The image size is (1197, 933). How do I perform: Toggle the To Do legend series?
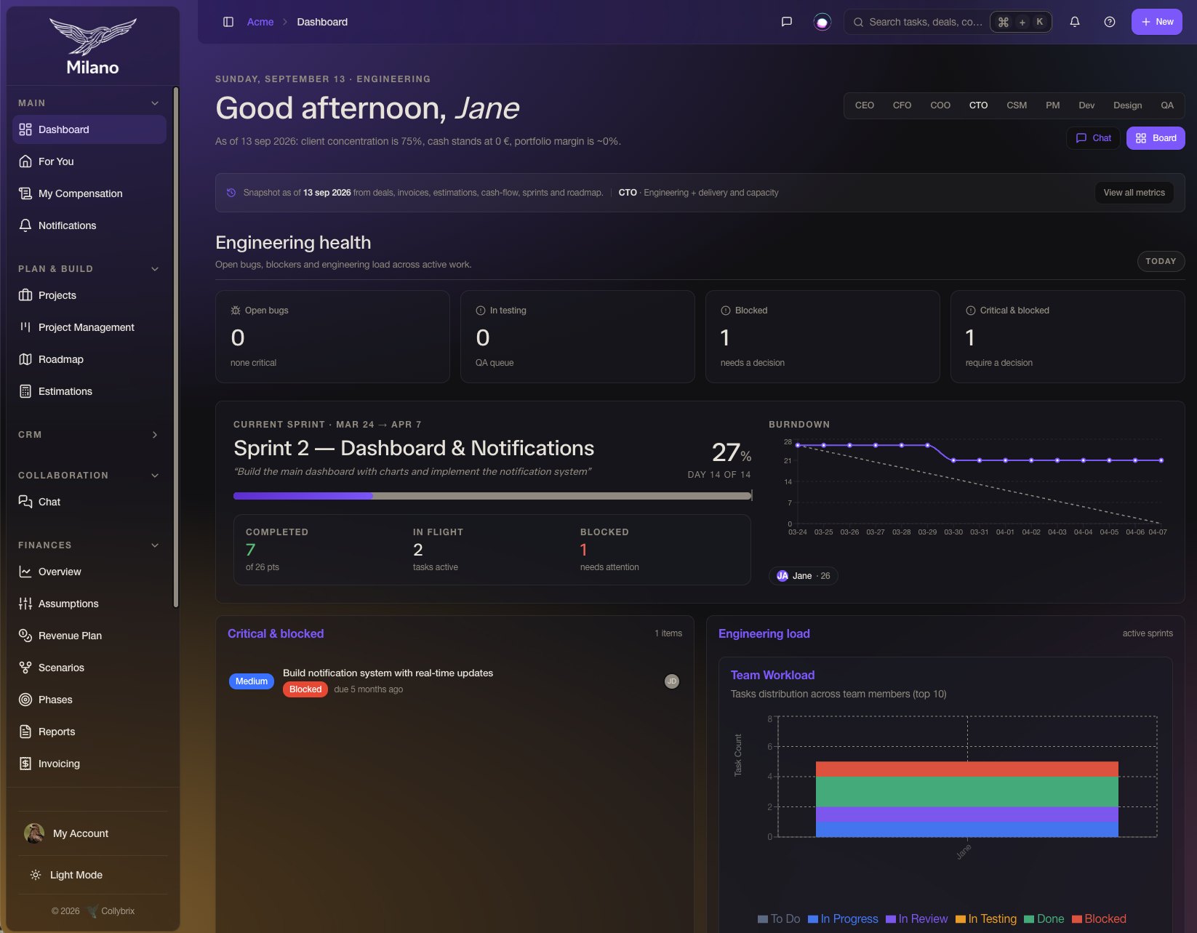coord(779,919)
